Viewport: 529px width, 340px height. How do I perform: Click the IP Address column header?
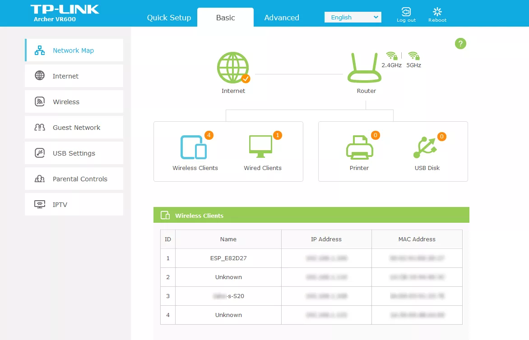(x=326, y=239)
